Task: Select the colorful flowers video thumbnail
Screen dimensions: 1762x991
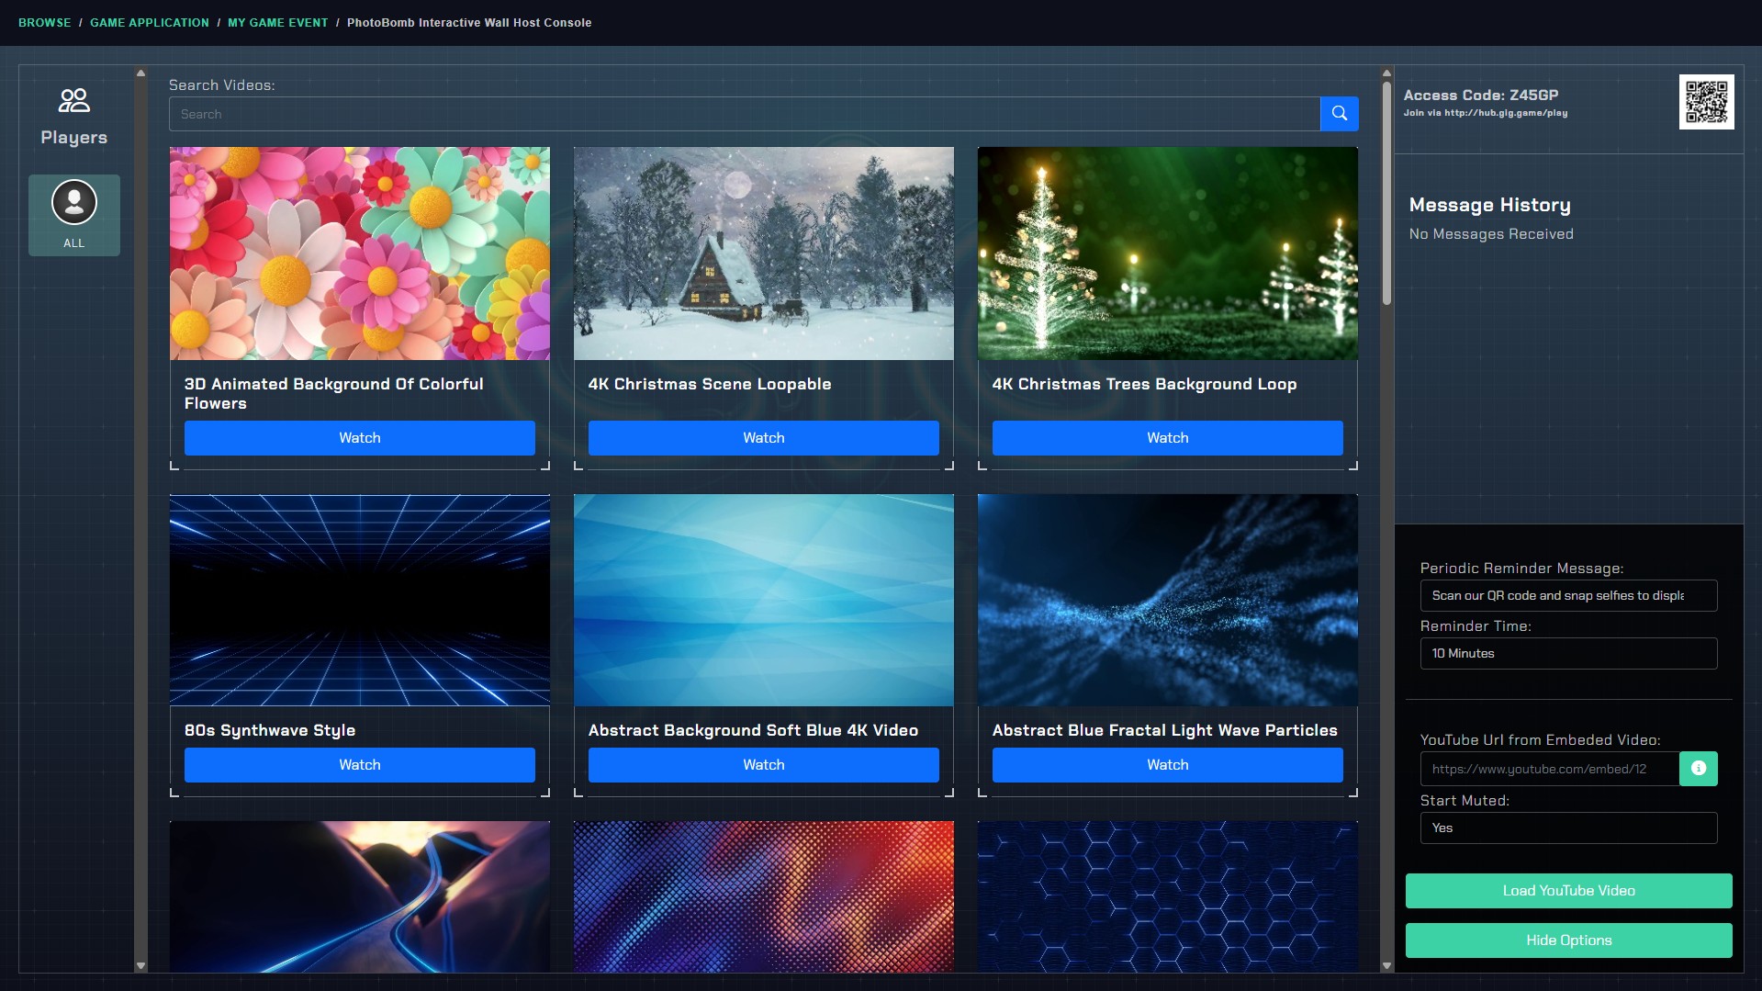Action: click(359, 253)
